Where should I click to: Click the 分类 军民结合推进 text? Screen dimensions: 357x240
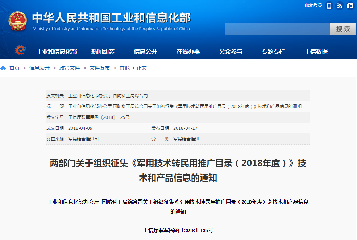(175, 139)
